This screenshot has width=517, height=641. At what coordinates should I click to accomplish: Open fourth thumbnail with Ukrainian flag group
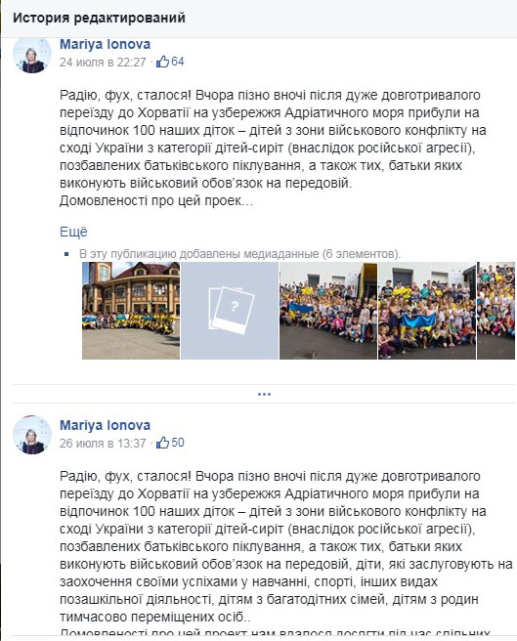point(427,311)
